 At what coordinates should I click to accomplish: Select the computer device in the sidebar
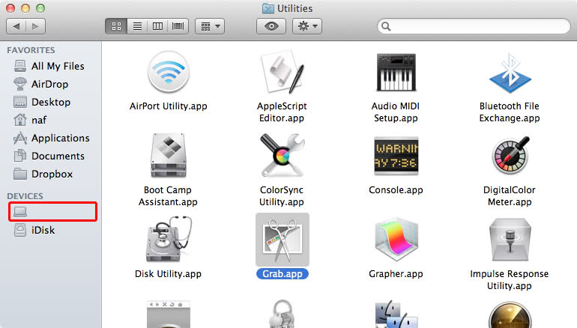52,211
